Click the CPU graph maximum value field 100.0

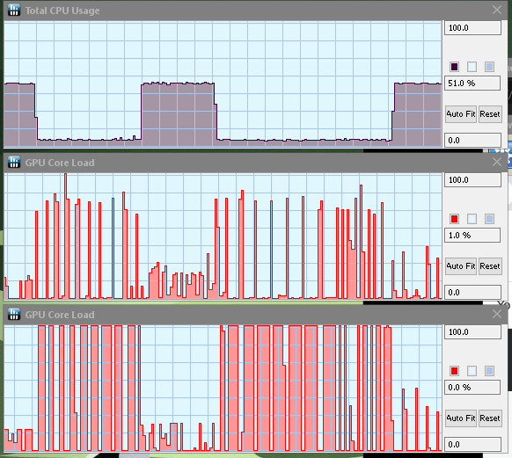click(x=472, y=28)
